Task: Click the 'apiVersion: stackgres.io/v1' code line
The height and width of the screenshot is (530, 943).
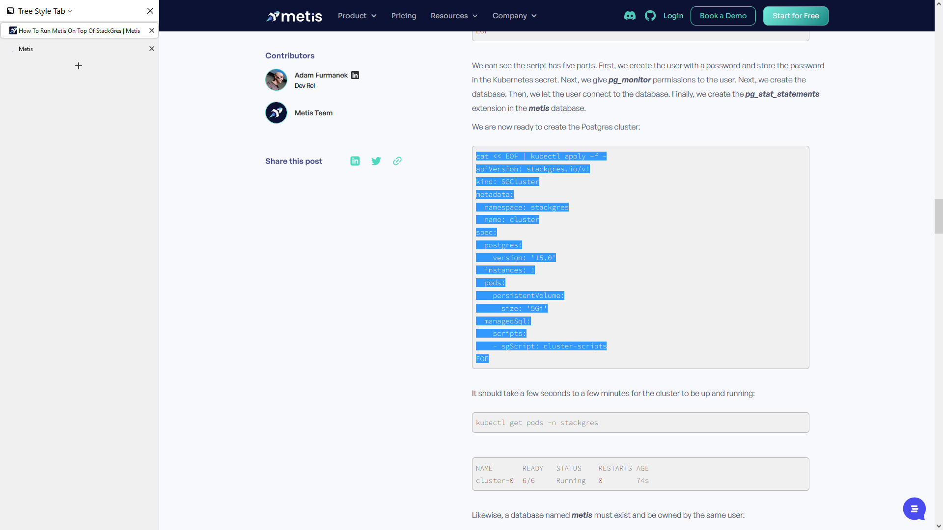Action: [533, 169]
